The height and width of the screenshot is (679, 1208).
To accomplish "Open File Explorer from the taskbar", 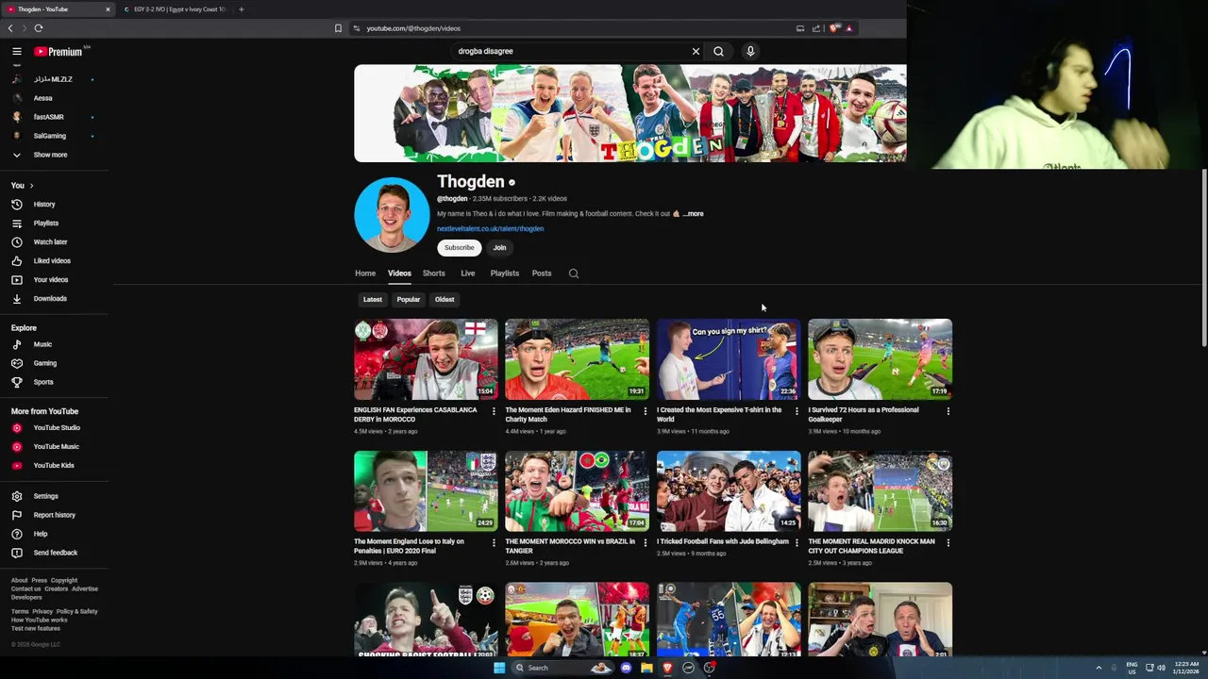I will point(646,668).
